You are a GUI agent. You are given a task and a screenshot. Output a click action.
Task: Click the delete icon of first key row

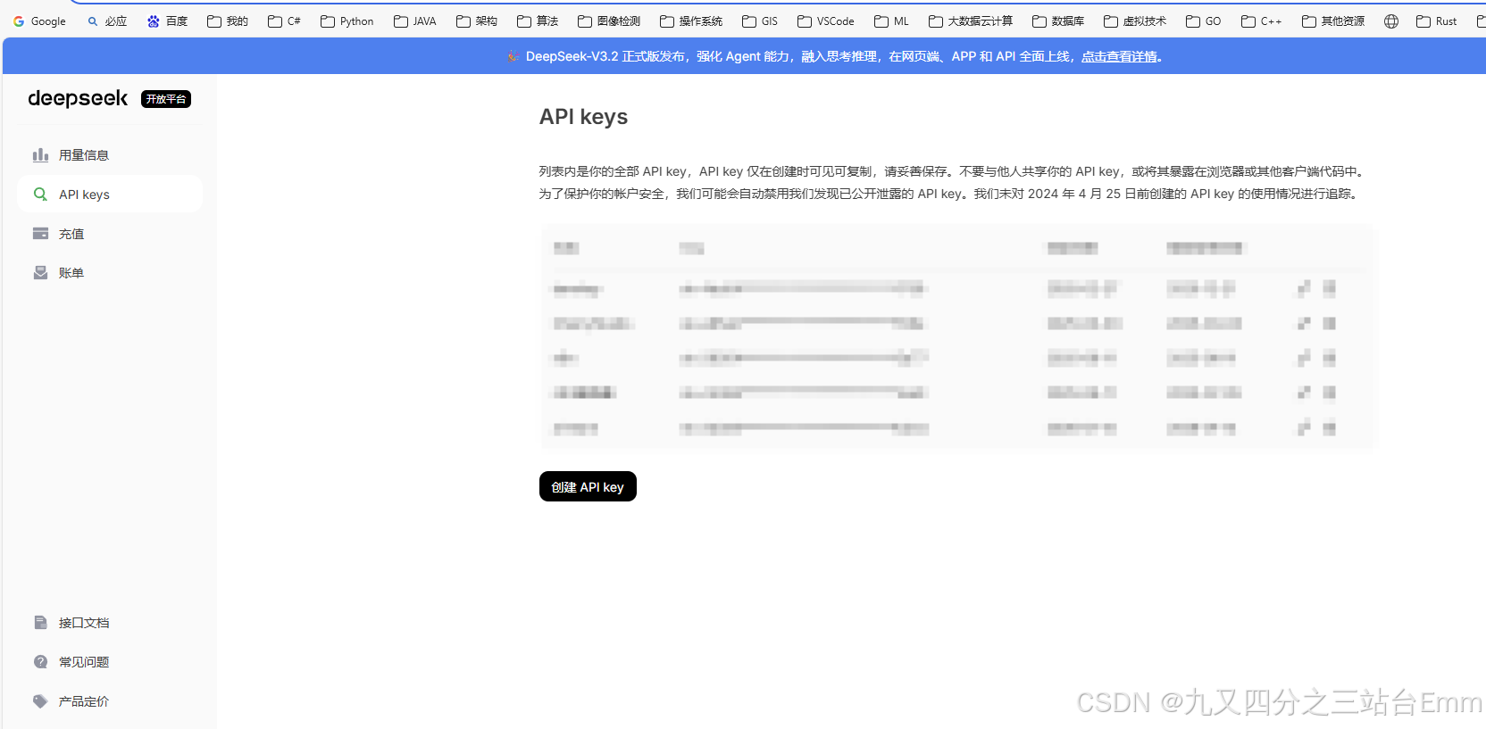[x=1329, y=287]
